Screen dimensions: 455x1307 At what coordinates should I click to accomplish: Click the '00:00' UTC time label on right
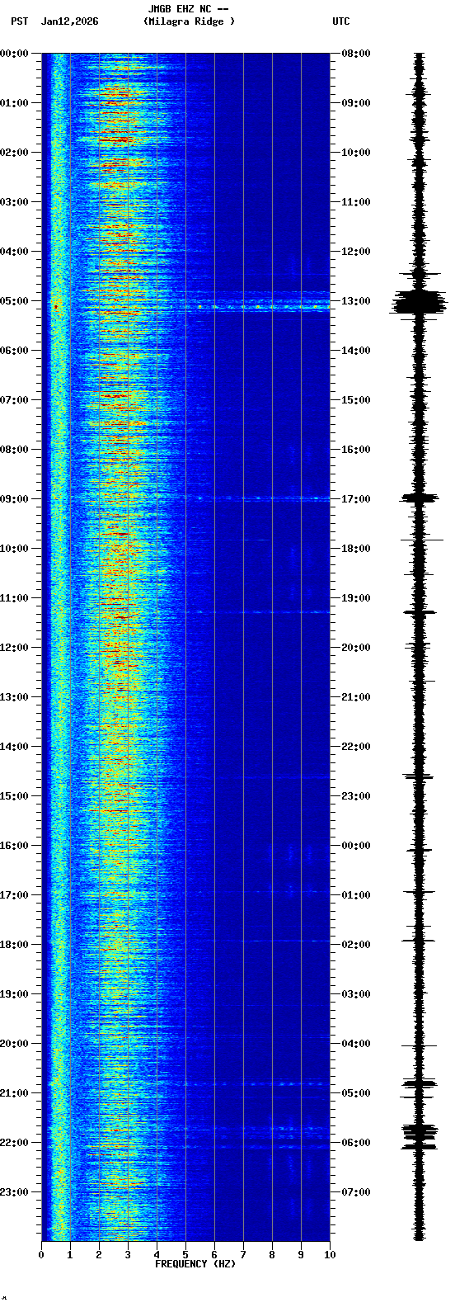click(x=356, y=846)
